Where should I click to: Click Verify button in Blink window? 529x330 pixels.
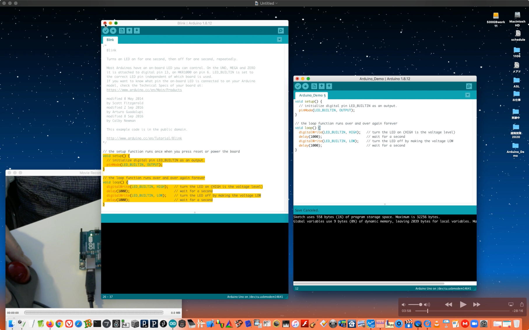pyautogui.click(x=106, y=31)
